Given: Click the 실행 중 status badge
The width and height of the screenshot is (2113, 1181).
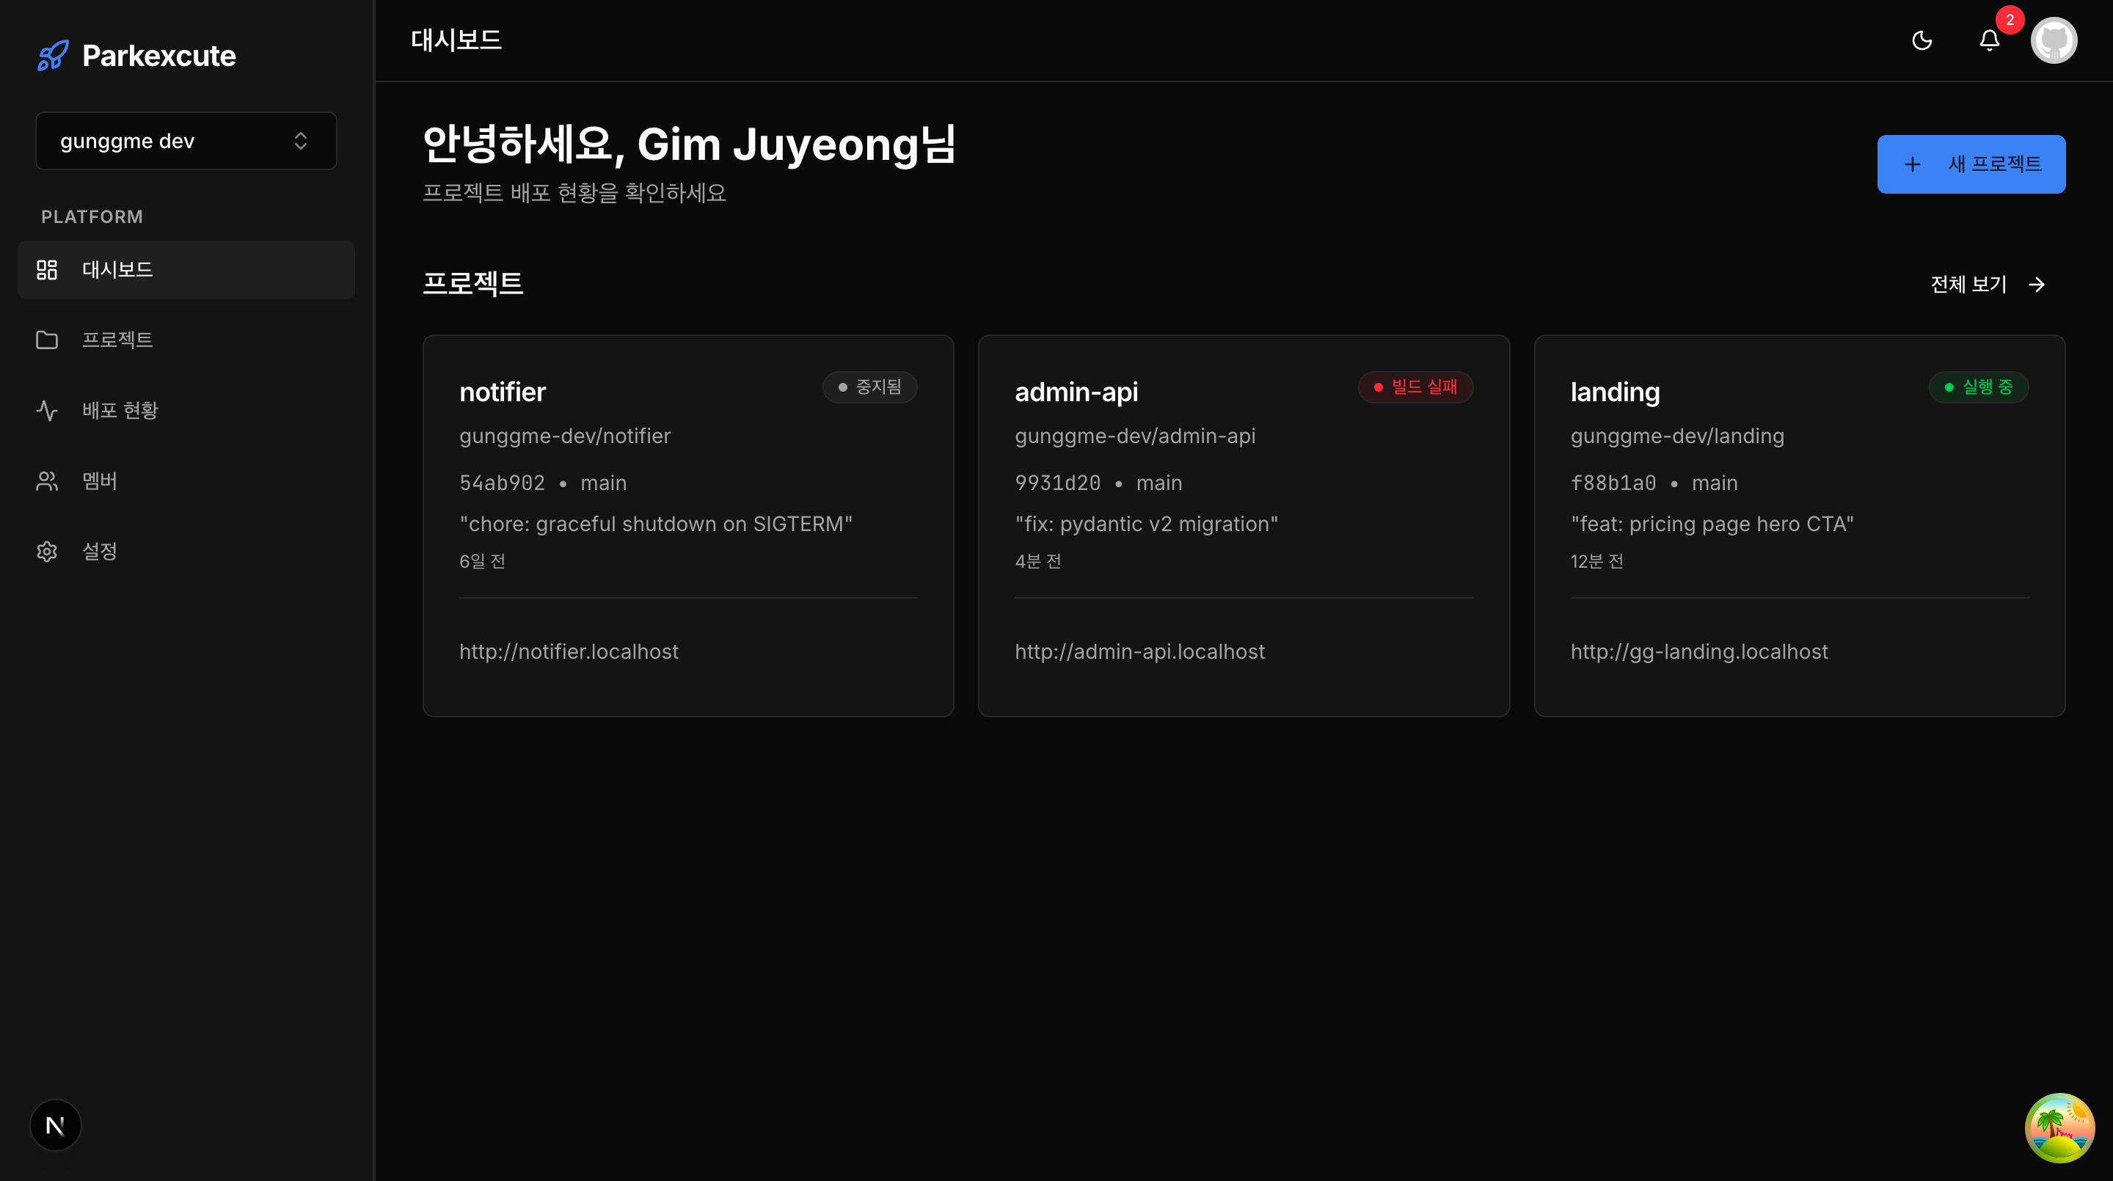Looking at the screenshot, I should click(1978, 387).
